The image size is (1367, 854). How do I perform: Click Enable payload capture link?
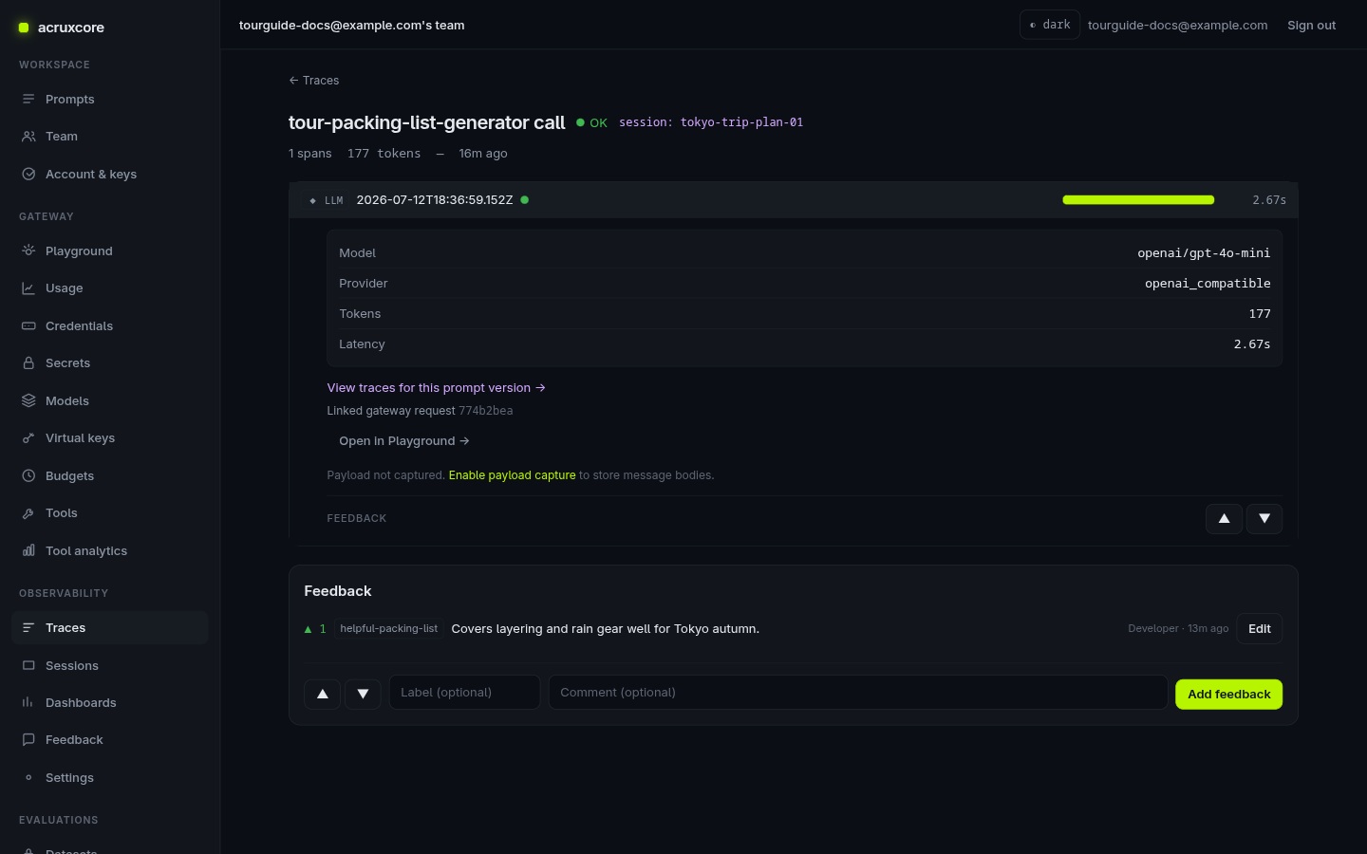[512, 475]
